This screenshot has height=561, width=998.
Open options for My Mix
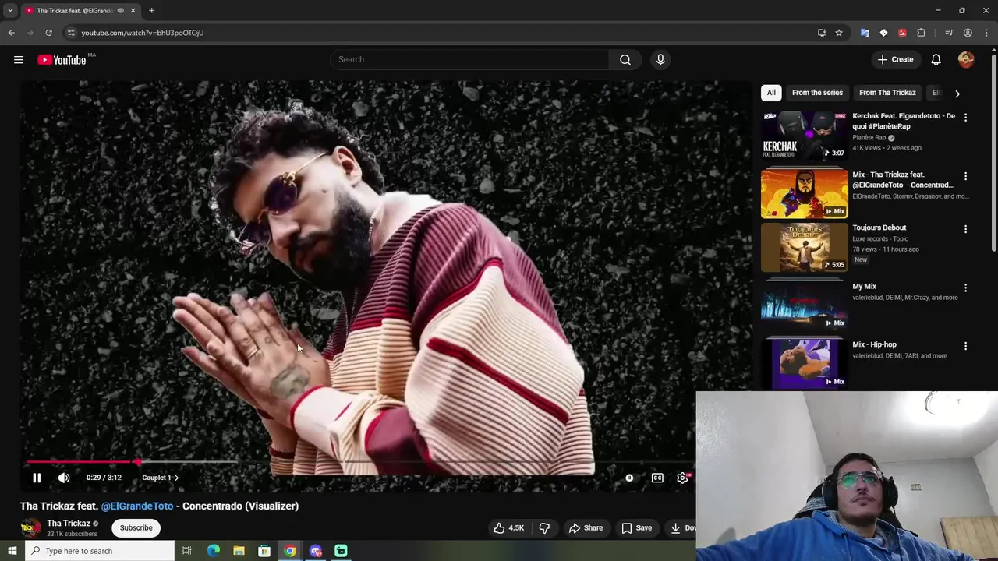pyautogui.click(x=965, y=288)
